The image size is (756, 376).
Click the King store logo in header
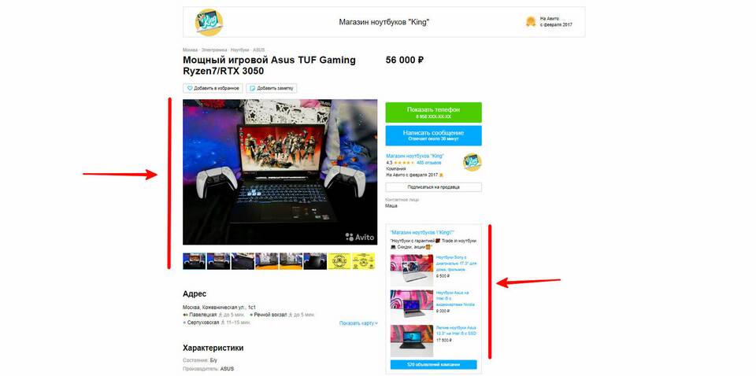pos(209,22)
